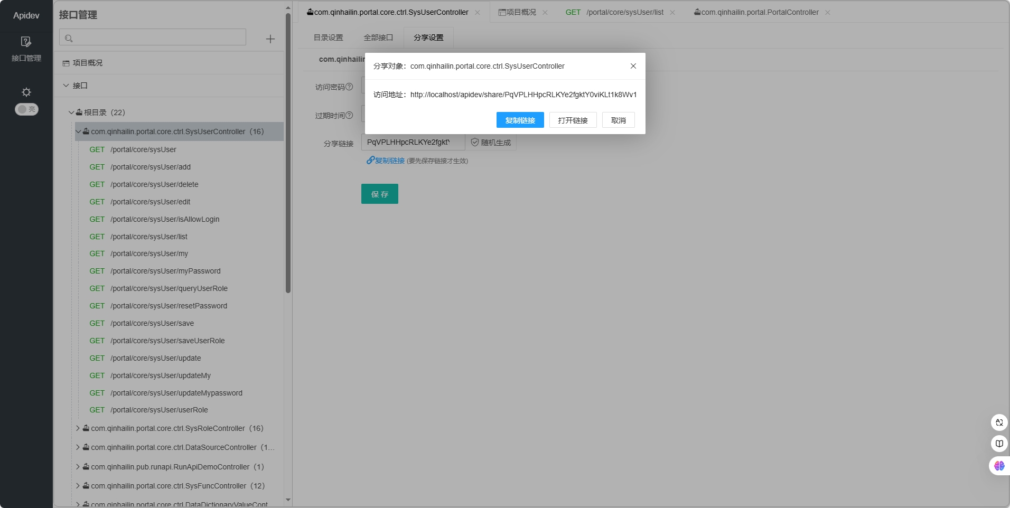Click the blue 复制链接 button in dialog

pyautogui.click(x=520, y=120)
